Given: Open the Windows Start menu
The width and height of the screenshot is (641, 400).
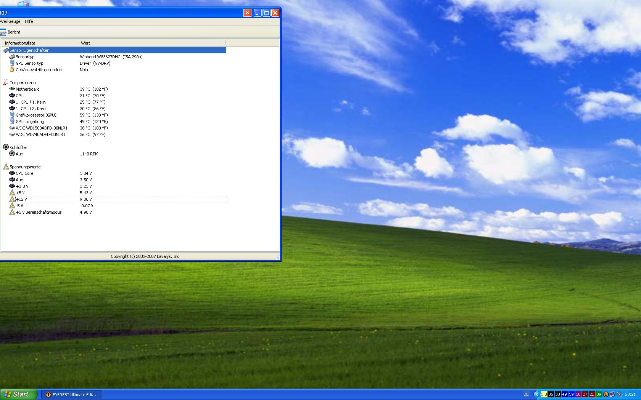Looking at the screenshot, I should click(x=19, y=394).
